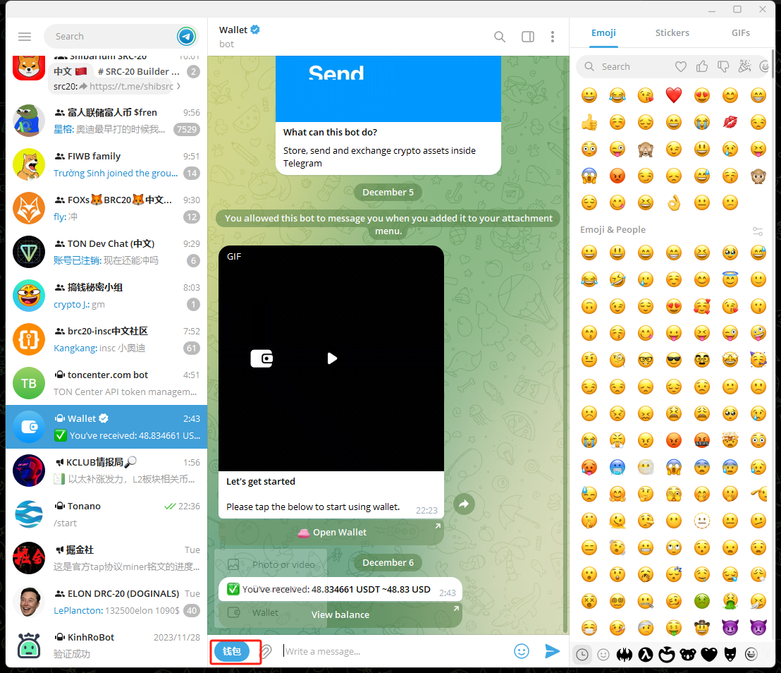Image resolution: width=781 pixels, height=673 pixels.
Task: Click the View balance button
Action: tap(340, 614)
